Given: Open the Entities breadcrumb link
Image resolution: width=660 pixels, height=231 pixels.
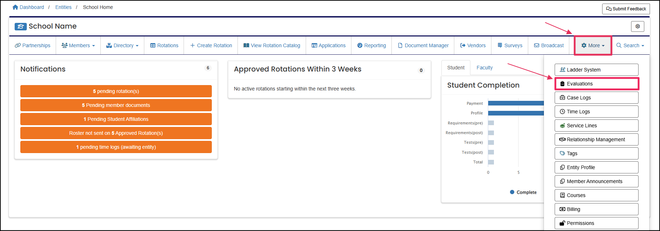Looking at the screenshot, I should point(63,7).
